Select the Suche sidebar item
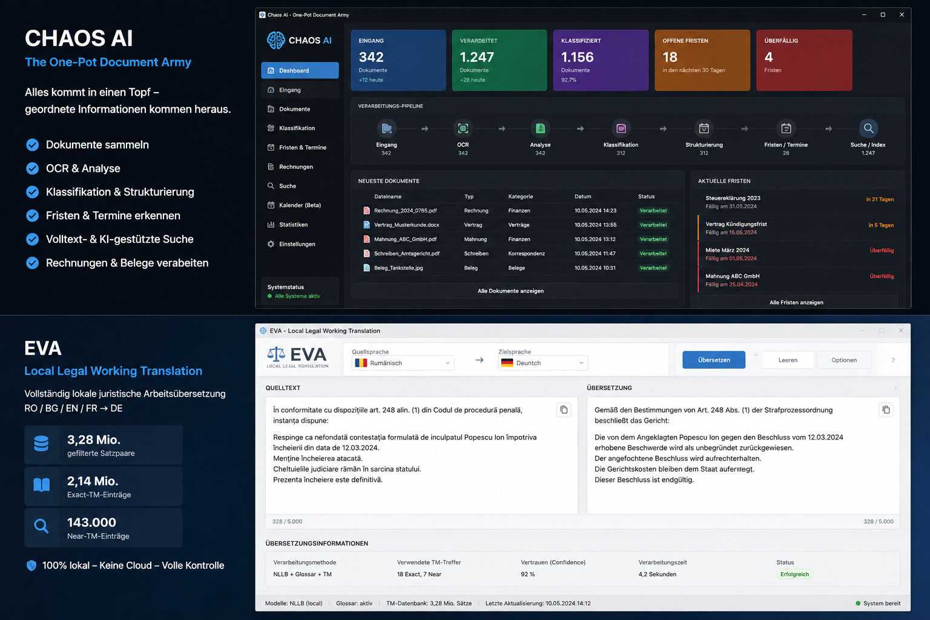This screenshot has width=930, height=620. click(x=300, y=186)
